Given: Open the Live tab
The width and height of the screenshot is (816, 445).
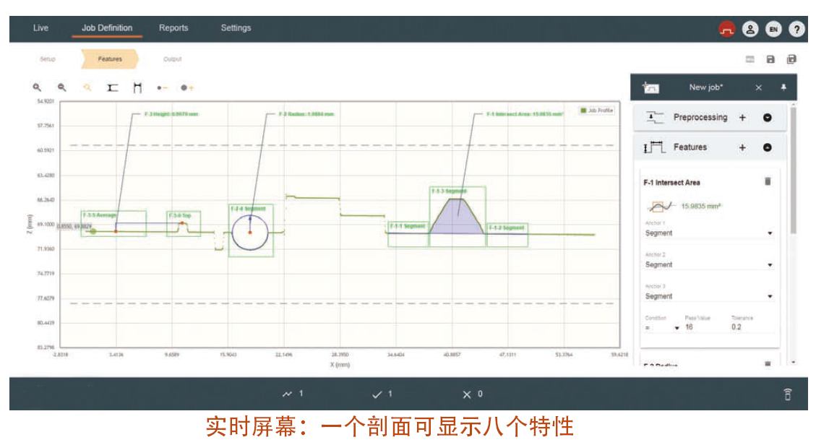Looking at the screenshot, I should pyautogui.click(x=41, y=28).
